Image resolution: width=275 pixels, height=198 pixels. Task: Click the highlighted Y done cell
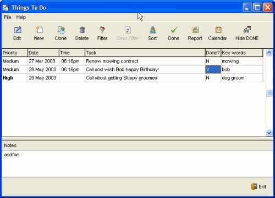point(213,70)
